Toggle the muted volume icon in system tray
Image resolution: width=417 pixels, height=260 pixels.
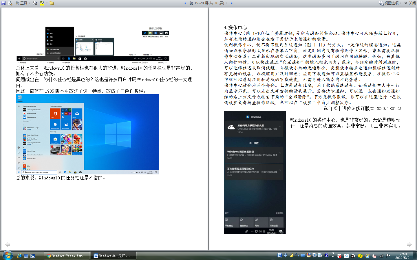pos(374,256)
